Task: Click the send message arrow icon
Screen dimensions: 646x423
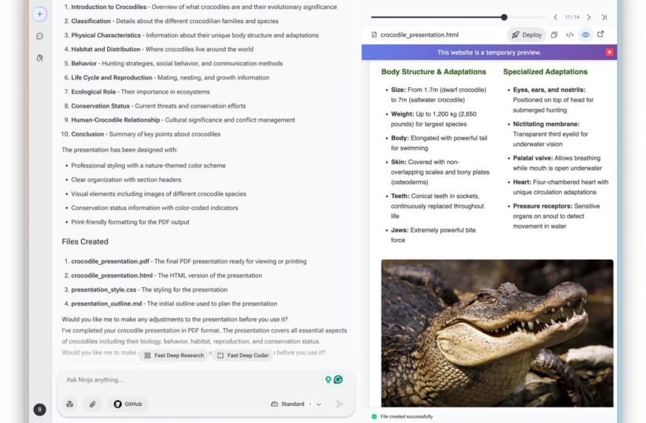Action: coord(339,404)
